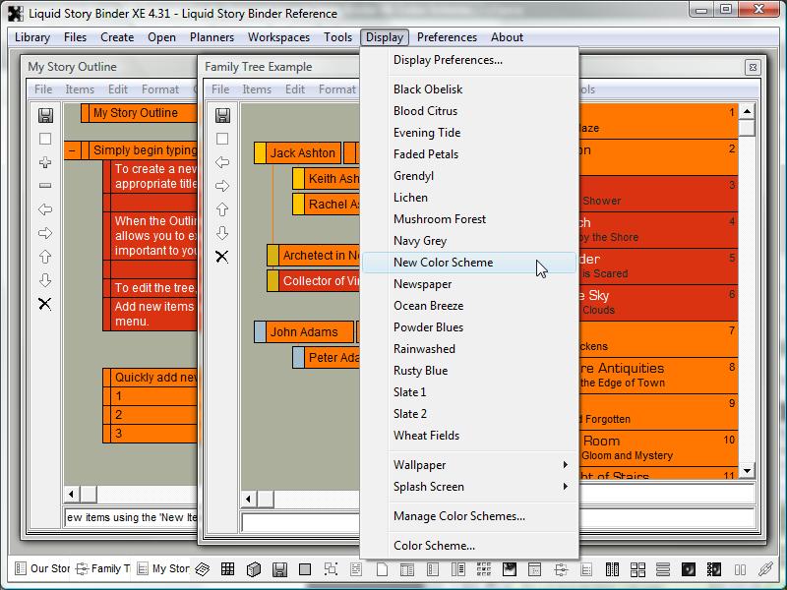787x590 pixels.
Task: Expand the Splash Screen submenu
Action: click(x=480, y=487)
